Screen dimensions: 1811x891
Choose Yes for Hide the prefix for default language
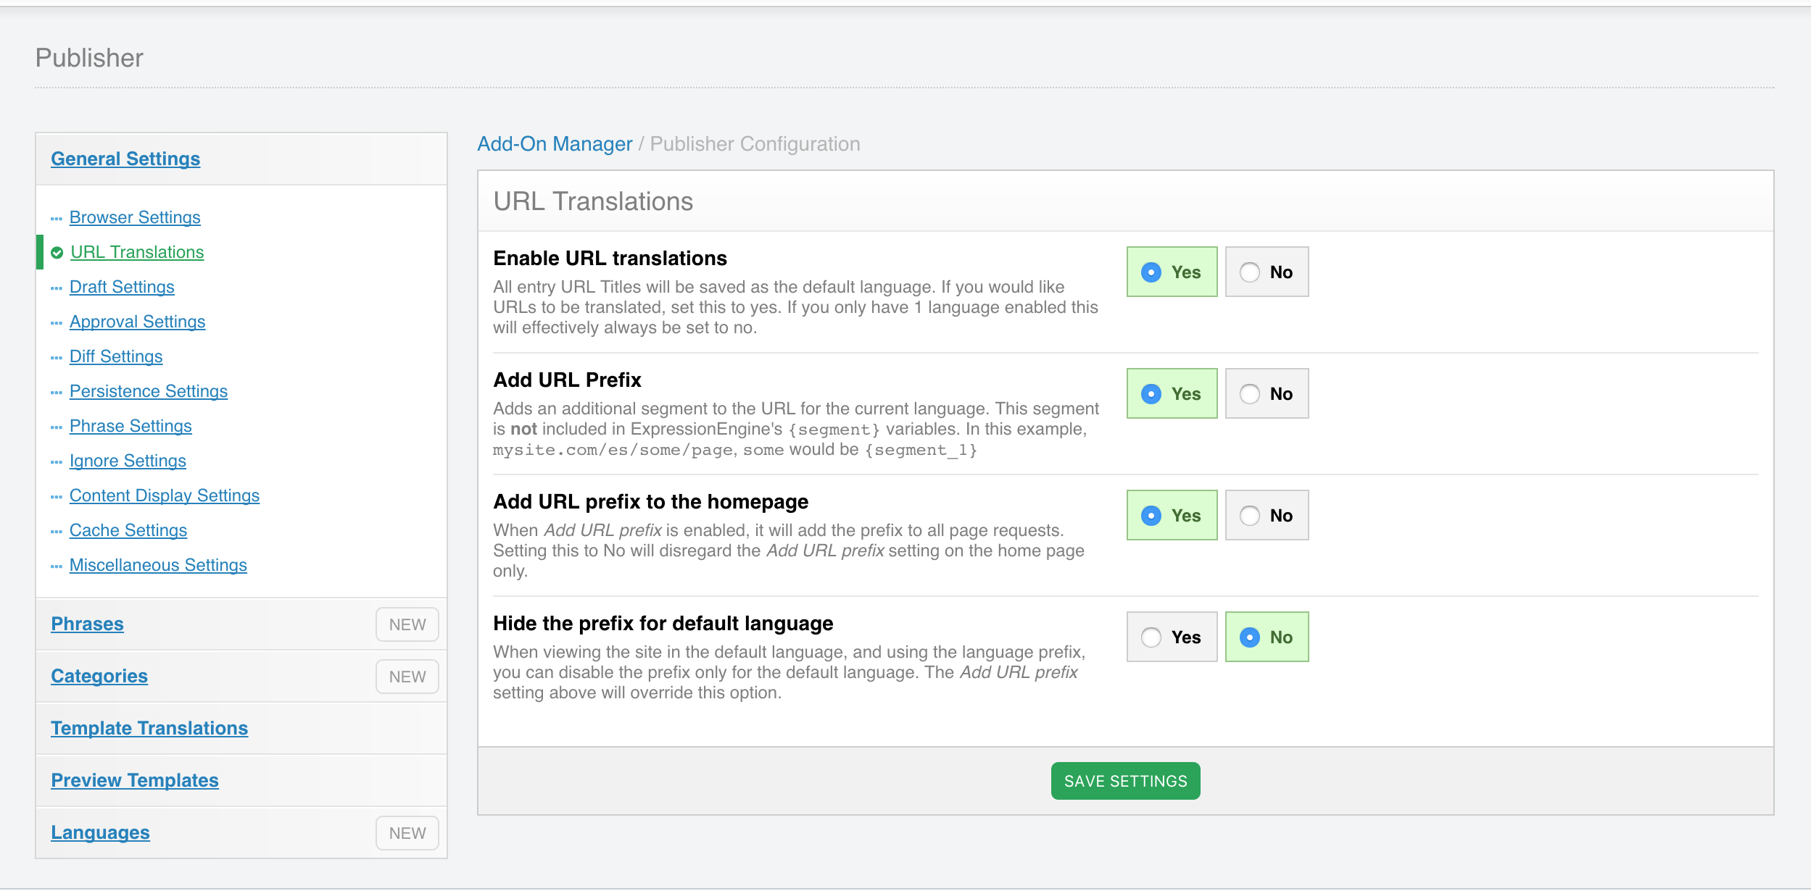1172,637
